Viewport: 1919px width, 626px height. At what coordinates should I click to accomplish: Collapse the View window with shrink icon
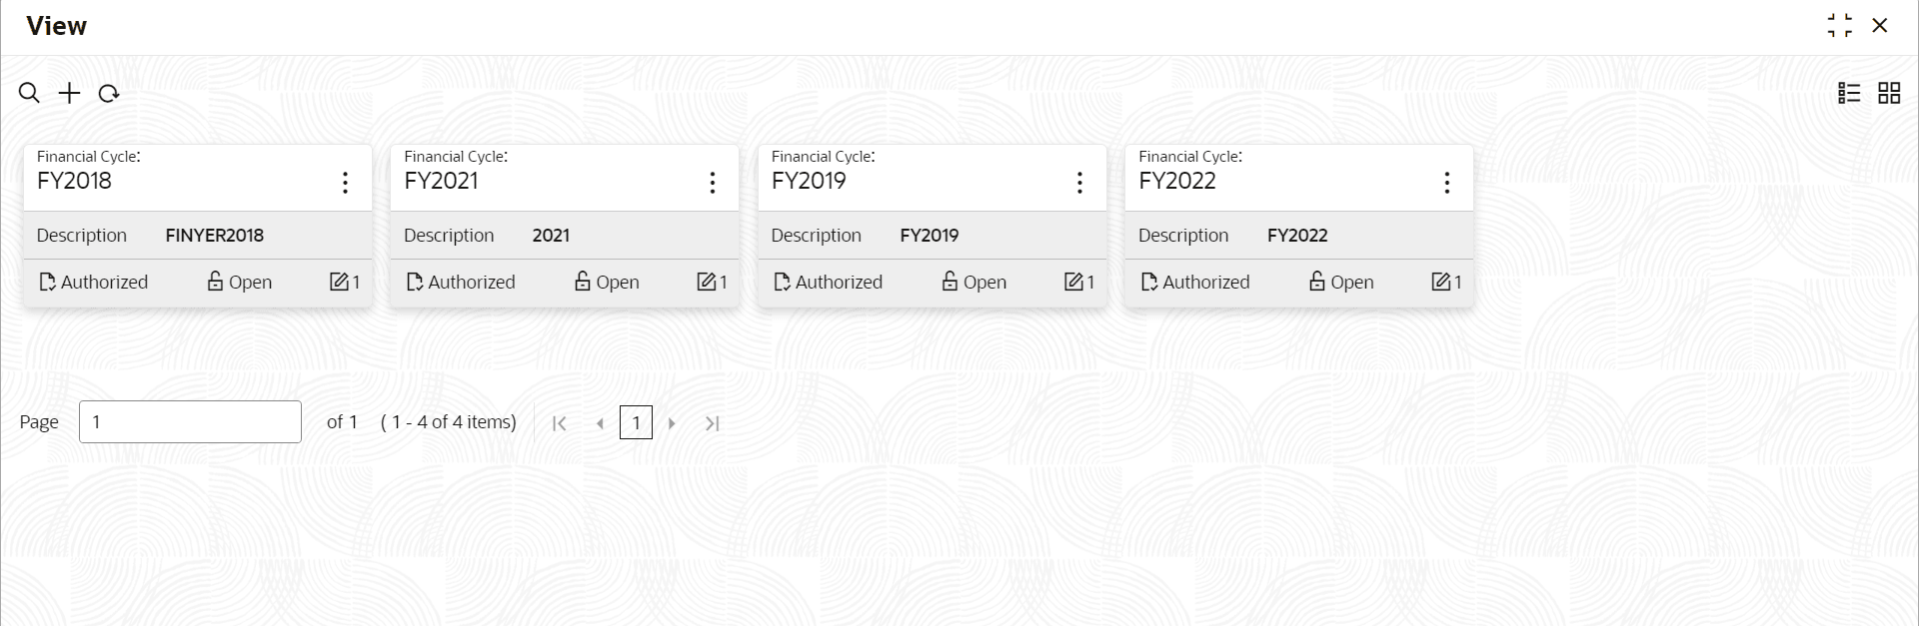pos(1840,25)
